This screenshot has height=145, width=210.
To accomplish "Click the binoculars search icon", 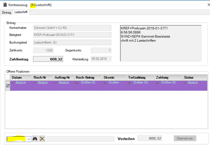I will (35, 139).
